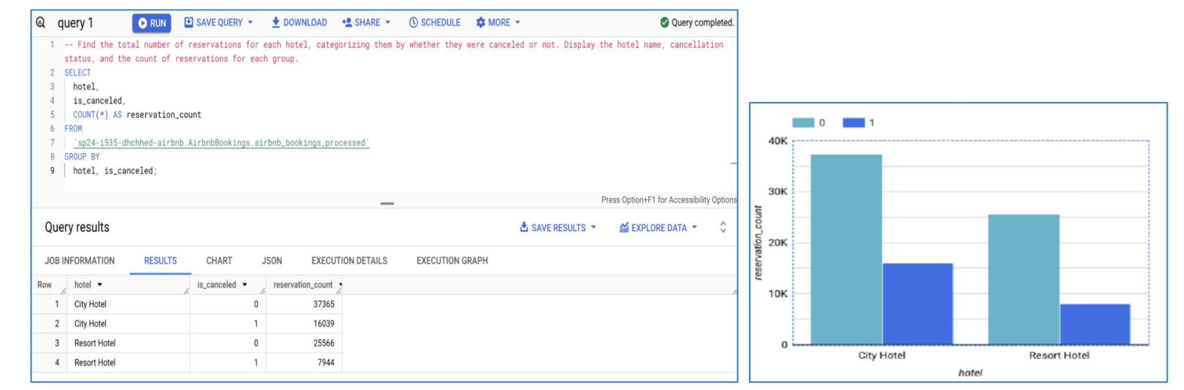Click the table name link in FROM clause
The width and height of the screenshot is (1184, 390).
point(221,143)
